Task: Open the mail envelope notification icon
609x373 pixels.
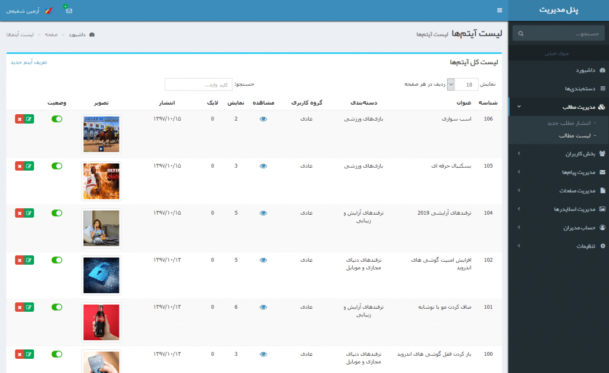Action: click(69, 11)
